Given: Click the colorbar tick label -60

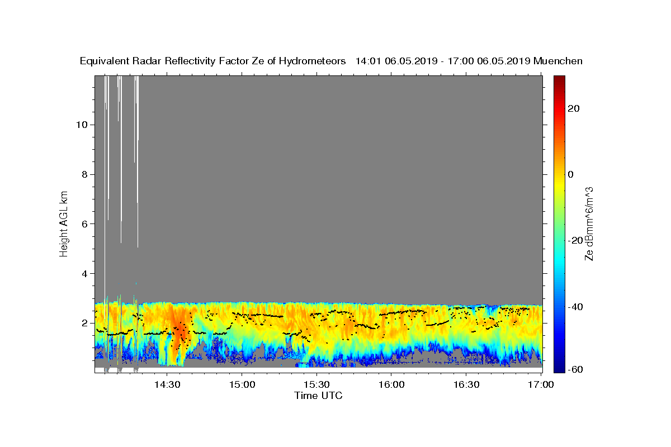Looking at the screenshot, I should 575,370.
